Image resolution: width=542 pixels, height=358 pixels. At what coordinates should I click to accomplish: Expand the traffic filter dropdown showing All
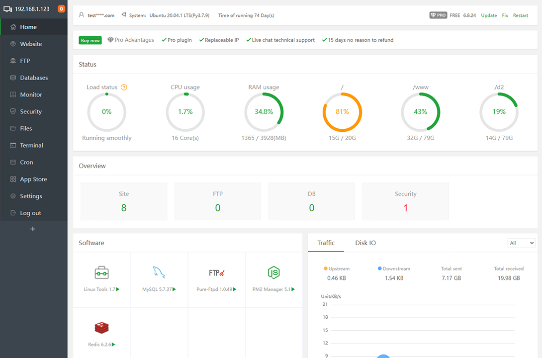click(521, 243)
